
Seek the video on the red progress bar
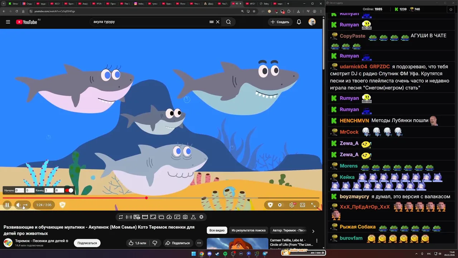(x=161, y=198)
